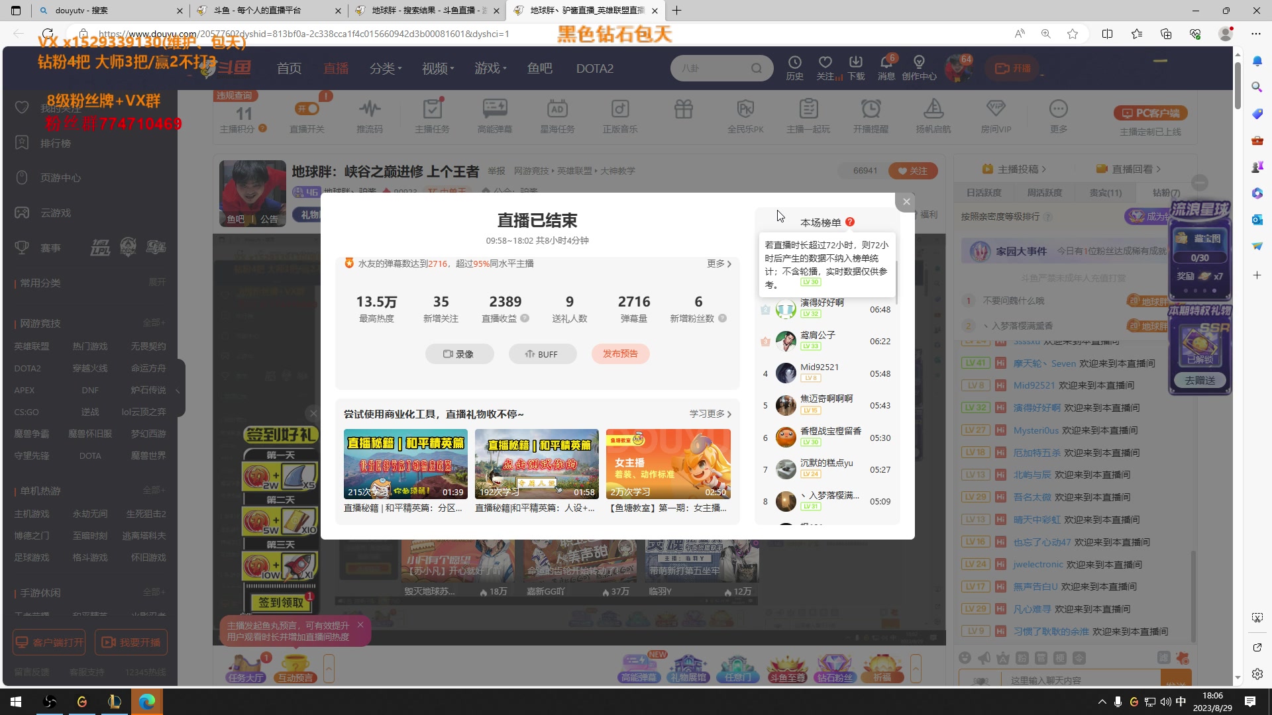Open Edge browser from the taskbar
This screenshot has width=1272, height=715.
pos(146,701)
